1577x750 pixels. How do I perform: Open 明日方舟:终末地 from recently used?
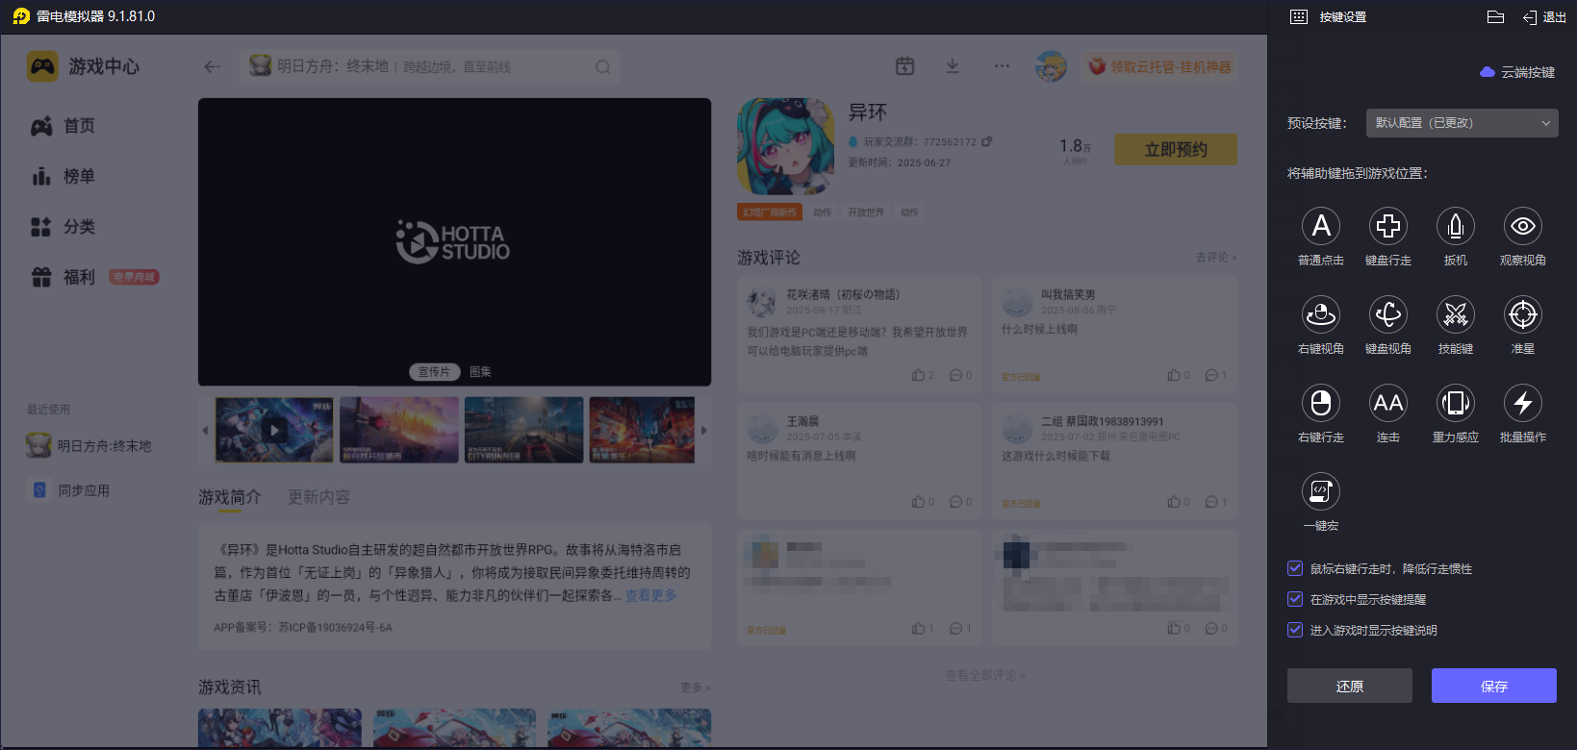[89, 445]
